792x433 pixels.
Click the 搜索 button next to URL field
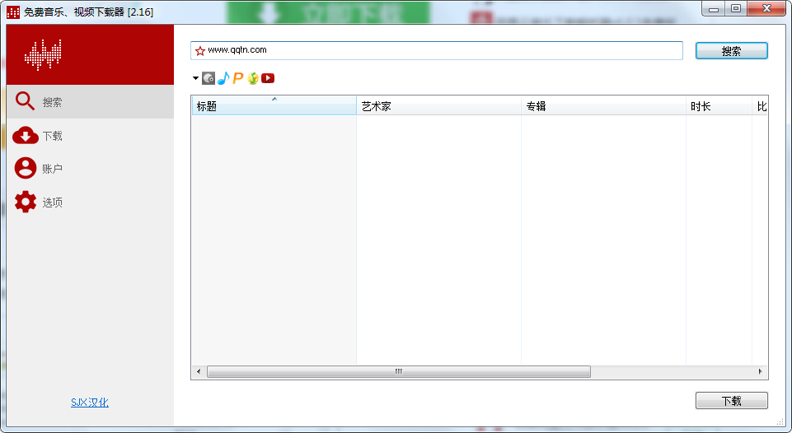(x=731, y=50)
